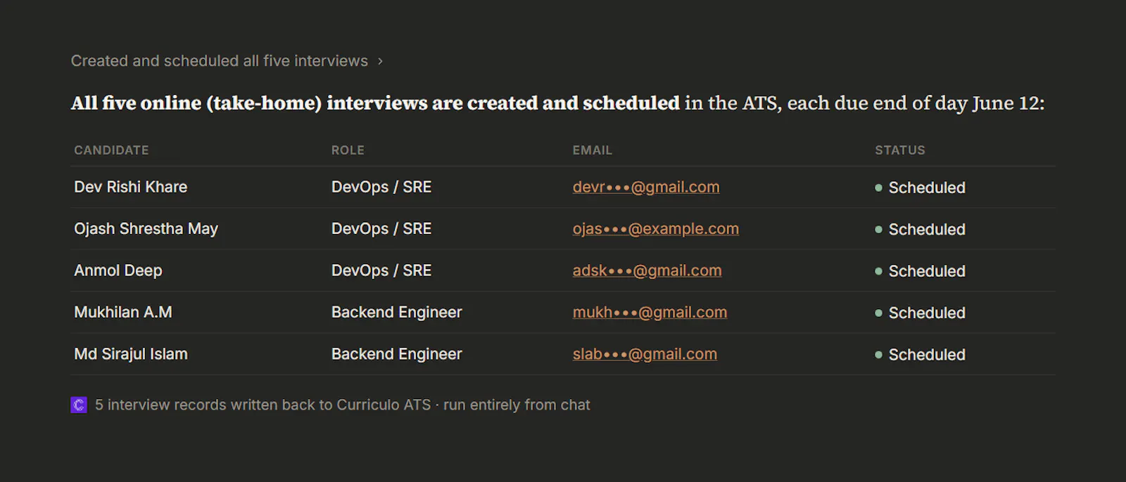Click Scheduled status for Dev Rishi Khare
The image size is (1126, 482).
920,188
